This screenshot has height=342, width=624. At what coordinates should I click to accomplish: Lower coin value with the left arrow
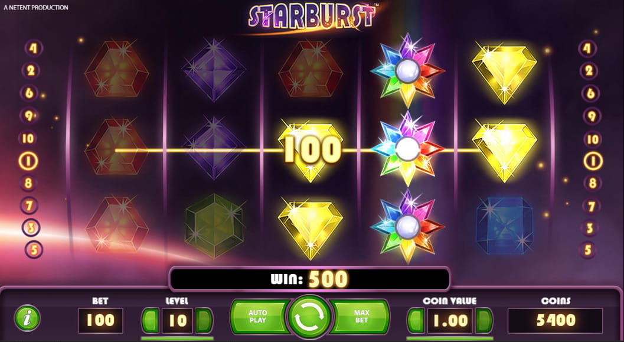click(416, 320)
